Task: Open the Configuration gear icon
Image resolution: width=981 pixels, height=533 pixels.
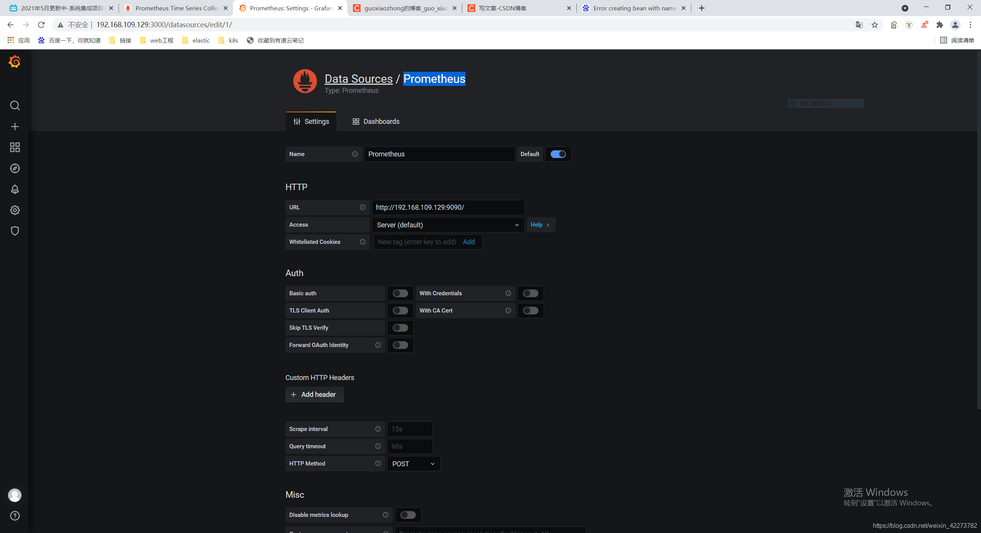Action: coord(15,210)
